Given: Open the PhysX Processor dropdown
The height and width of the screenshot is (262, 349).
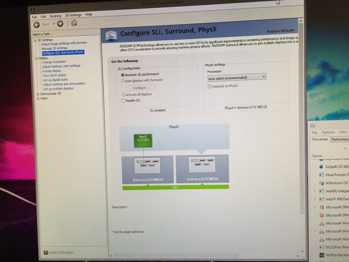Looking at the screenshot, I should pyautogui.click(x=237, y=77).
